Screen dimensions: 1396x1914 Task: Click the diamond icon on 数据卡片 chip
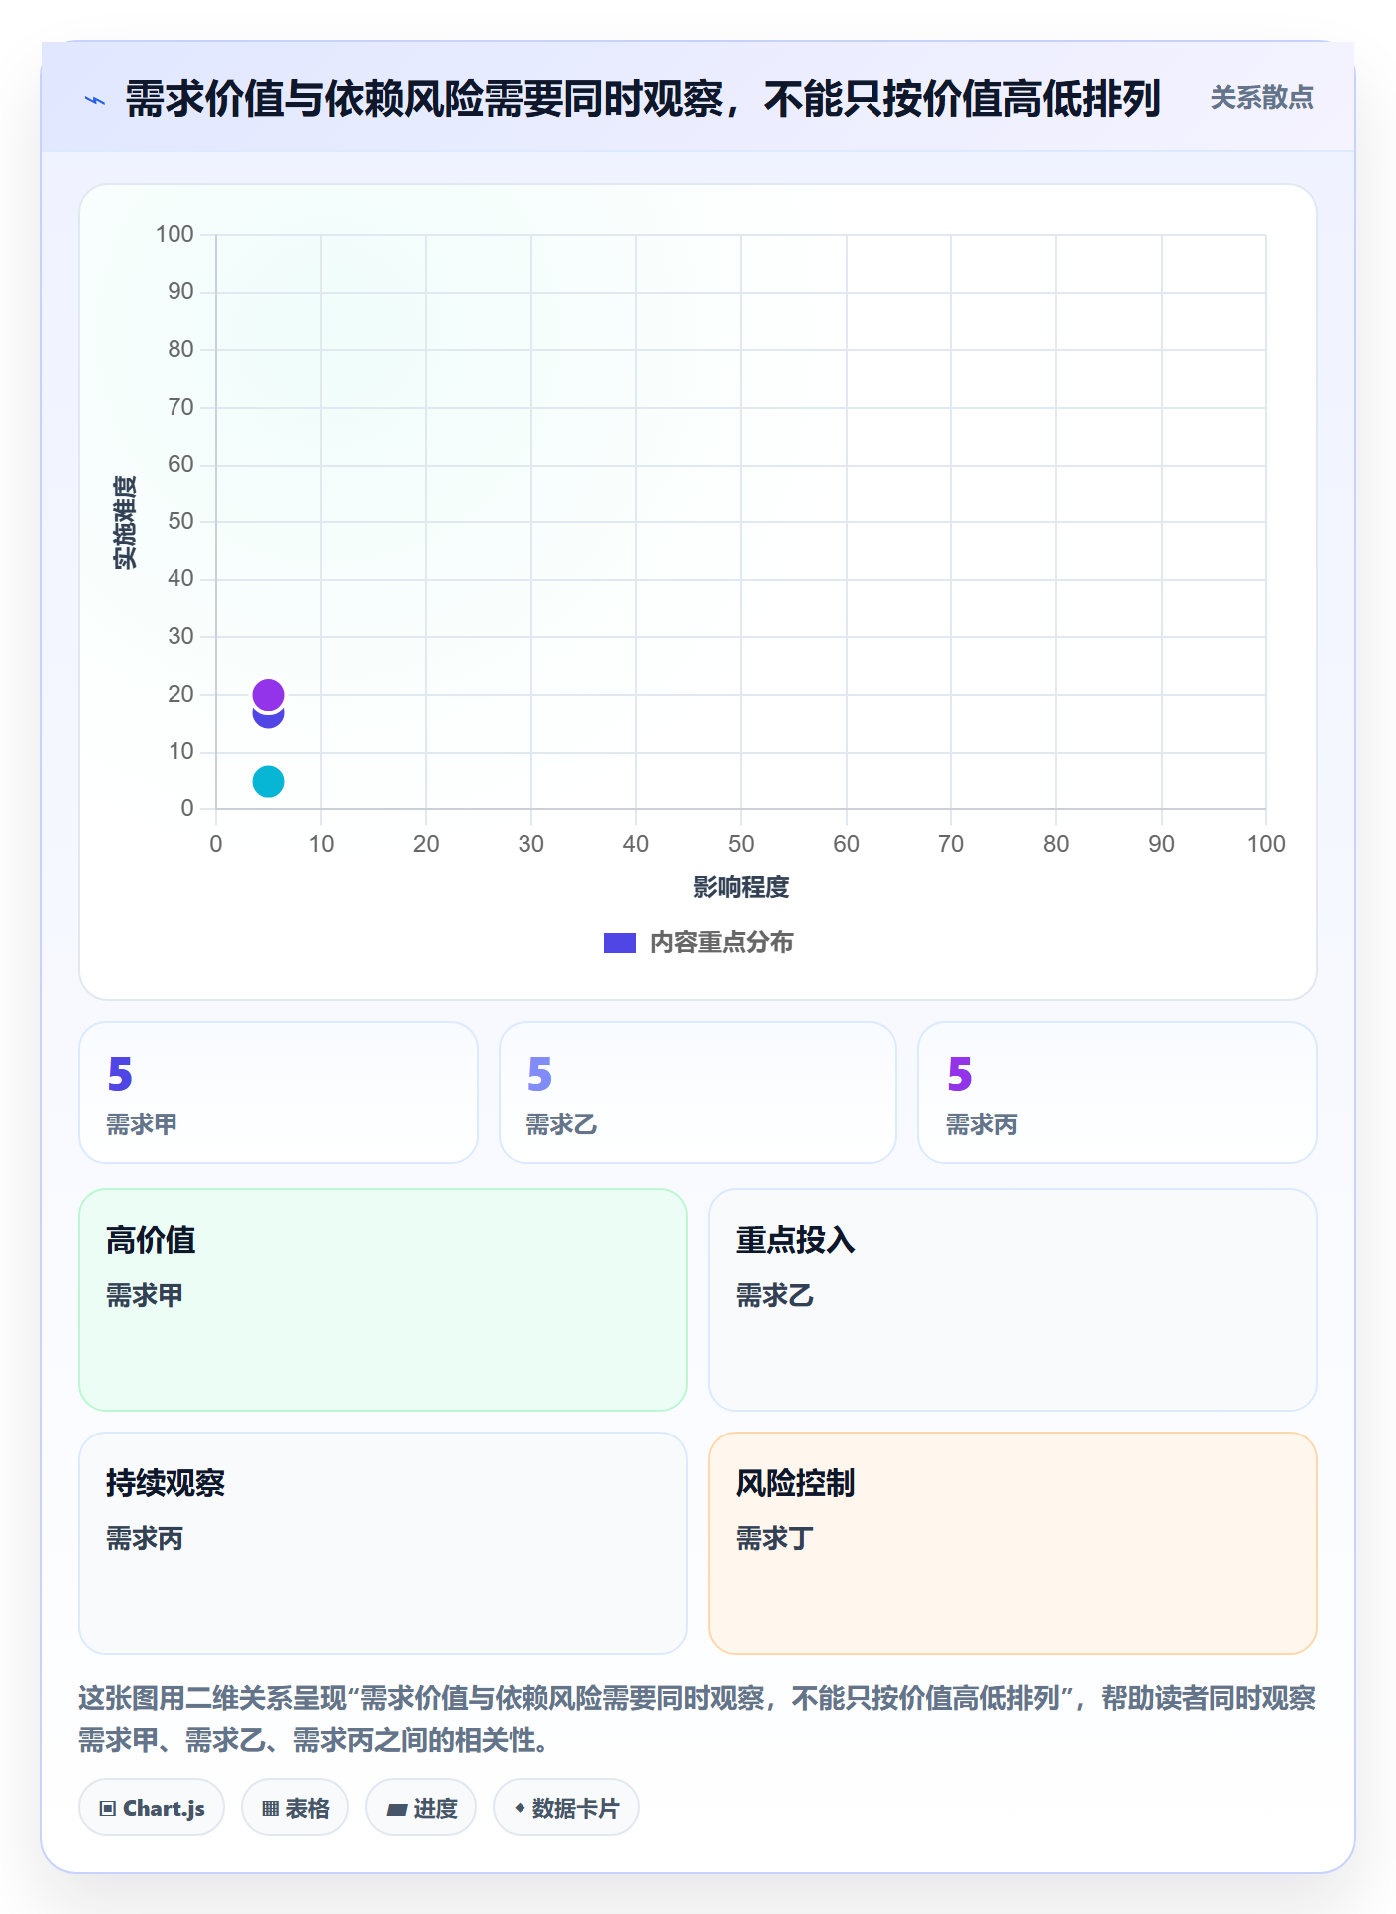[520, 1808]
